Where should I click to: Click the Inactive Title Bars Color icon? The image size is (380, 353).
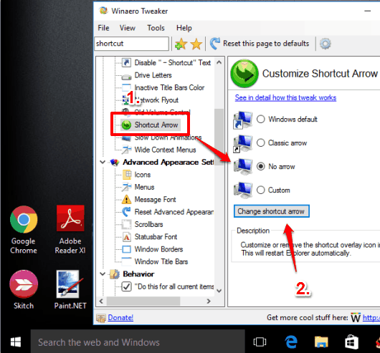tap(126, 87)
